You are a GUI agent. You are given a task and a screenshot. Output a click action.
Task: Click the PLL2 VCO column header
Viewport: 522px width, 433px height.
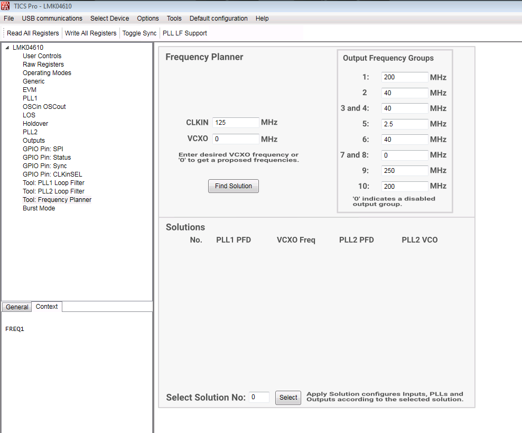420,240
